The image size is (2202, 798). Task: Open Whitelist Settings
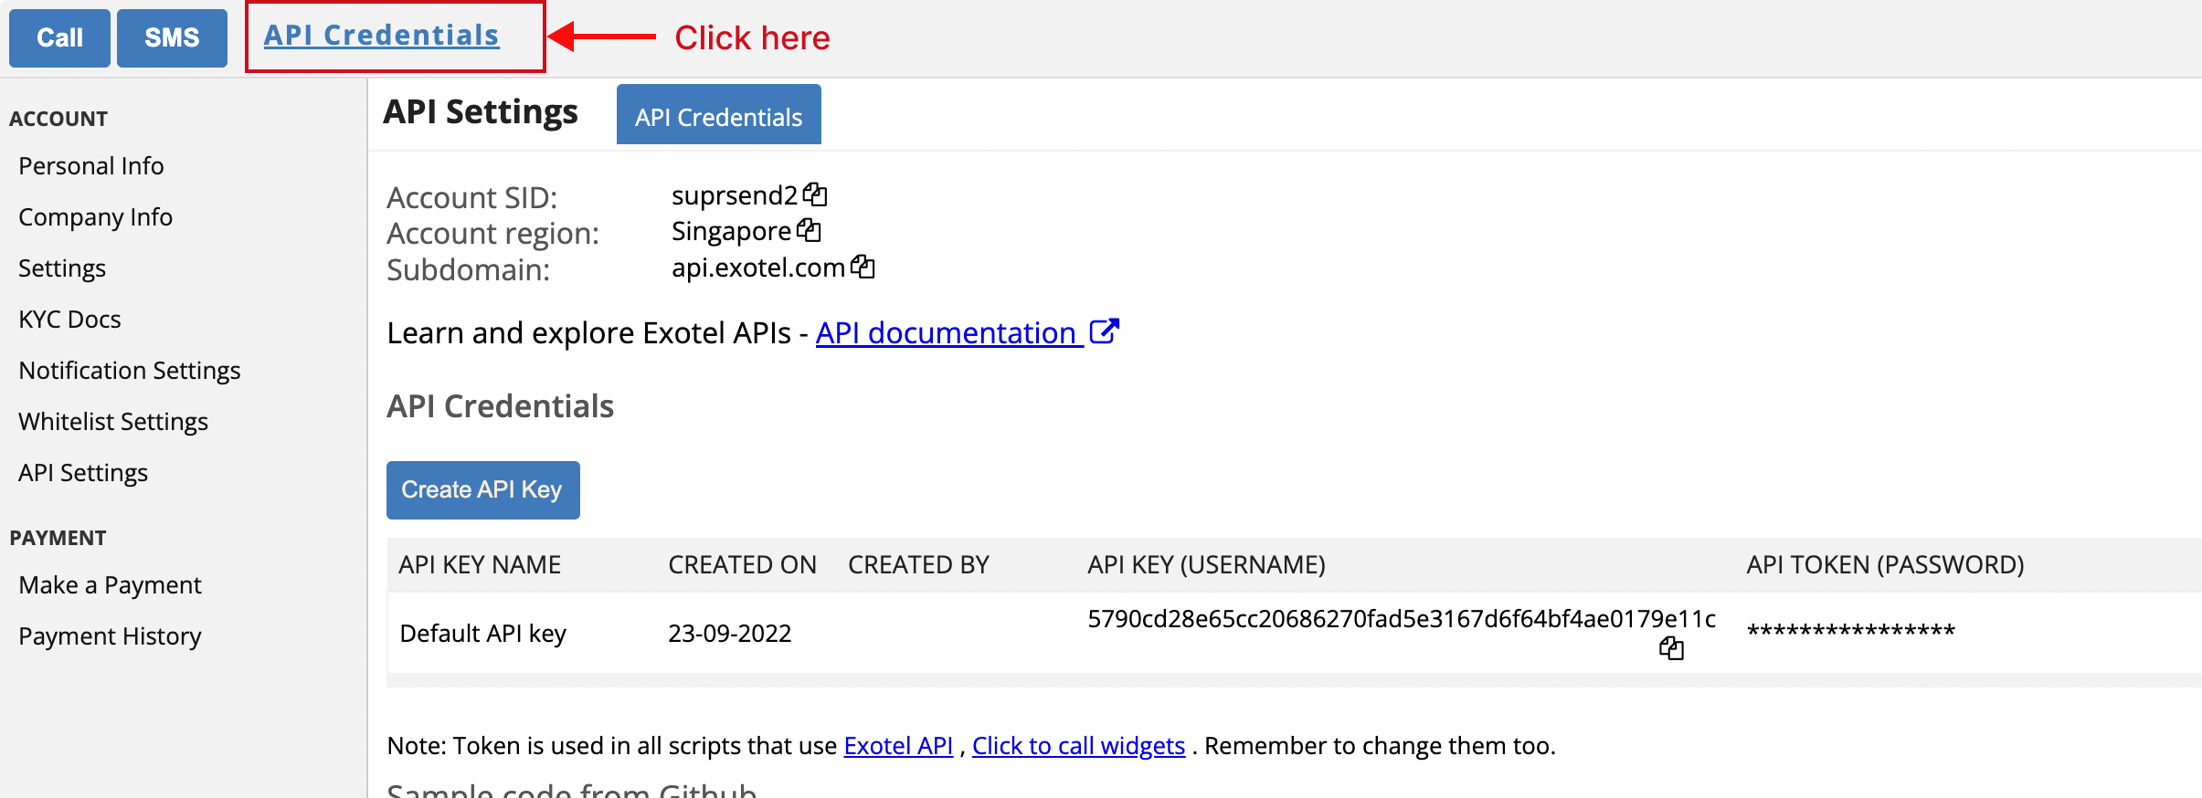pos(113,422)
